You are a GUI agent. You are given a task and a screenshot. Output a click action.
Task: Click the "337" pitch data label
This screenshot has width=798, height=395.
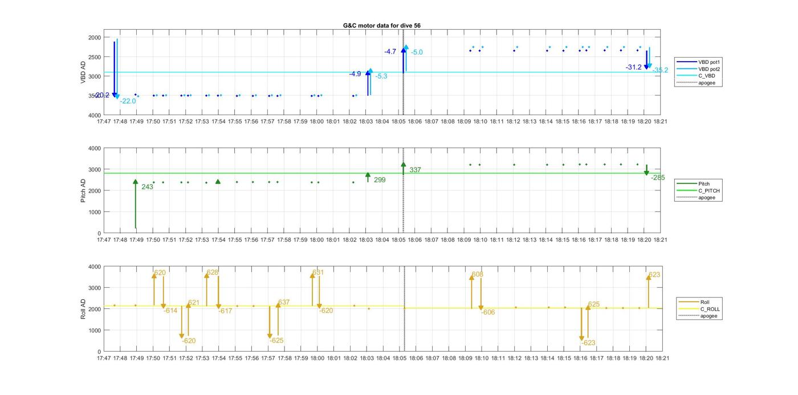pos(415,170)
